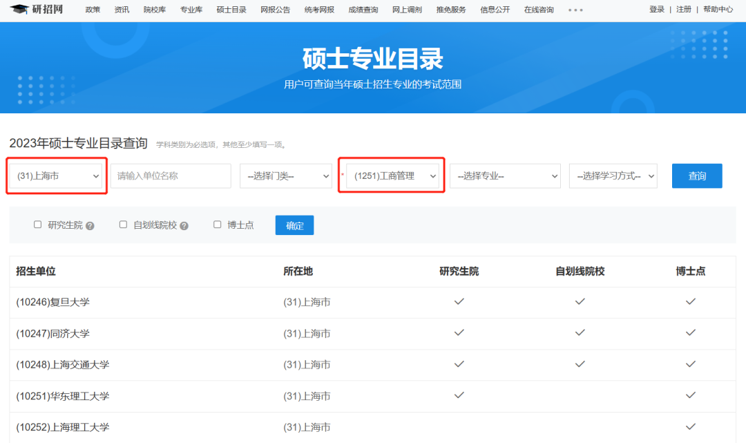746x443 pixels.
Task: Open the 政策 nav item
Action: [x=93, y=10]
